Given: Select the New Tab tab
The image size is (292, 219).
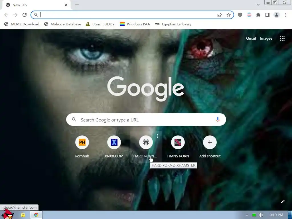Looking at the screenshot, I should click(36, 5).
